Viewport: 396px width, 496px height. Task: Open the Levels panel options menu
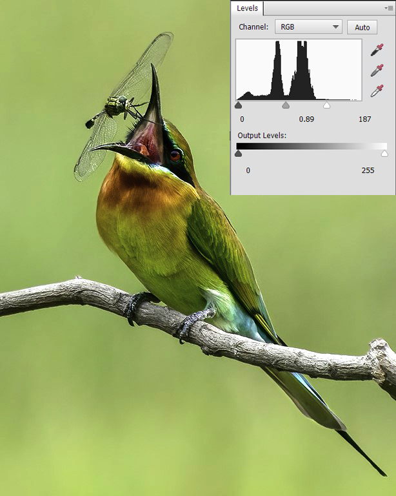(390, 8)
